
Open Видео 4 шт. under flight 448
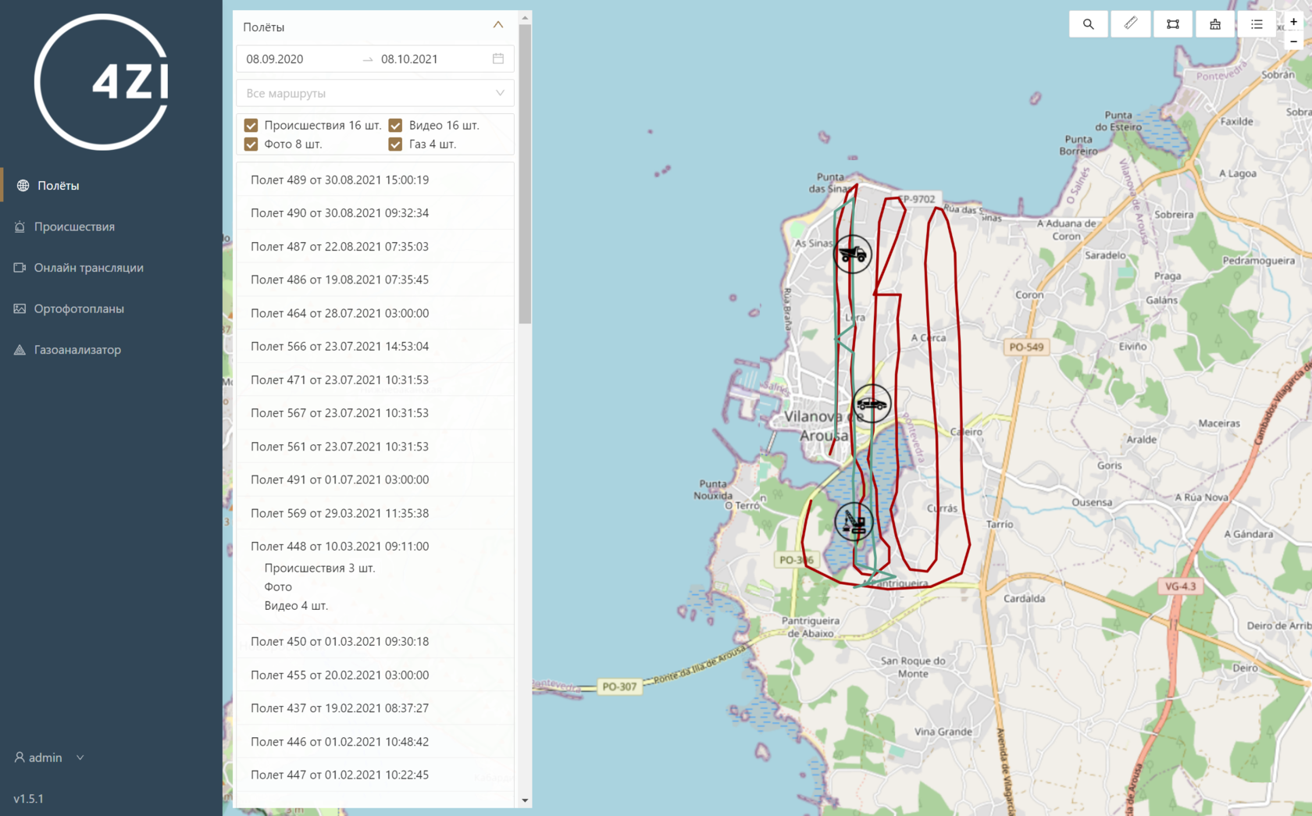[x=296, y=605]
